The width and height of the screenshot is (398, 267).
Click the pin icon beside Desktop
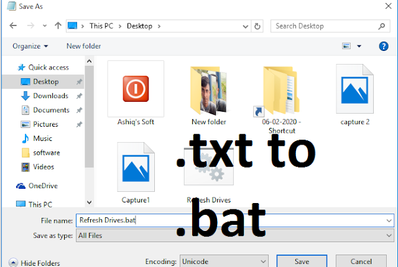pos(79,82)
